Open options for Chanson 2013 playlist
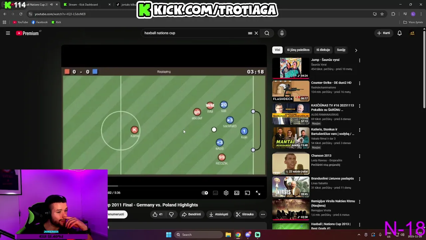The width and height of the screenshot is (426, 240). [359, 156]
